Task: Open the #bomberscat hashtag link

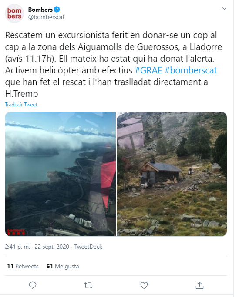Action: click(191, 70)
